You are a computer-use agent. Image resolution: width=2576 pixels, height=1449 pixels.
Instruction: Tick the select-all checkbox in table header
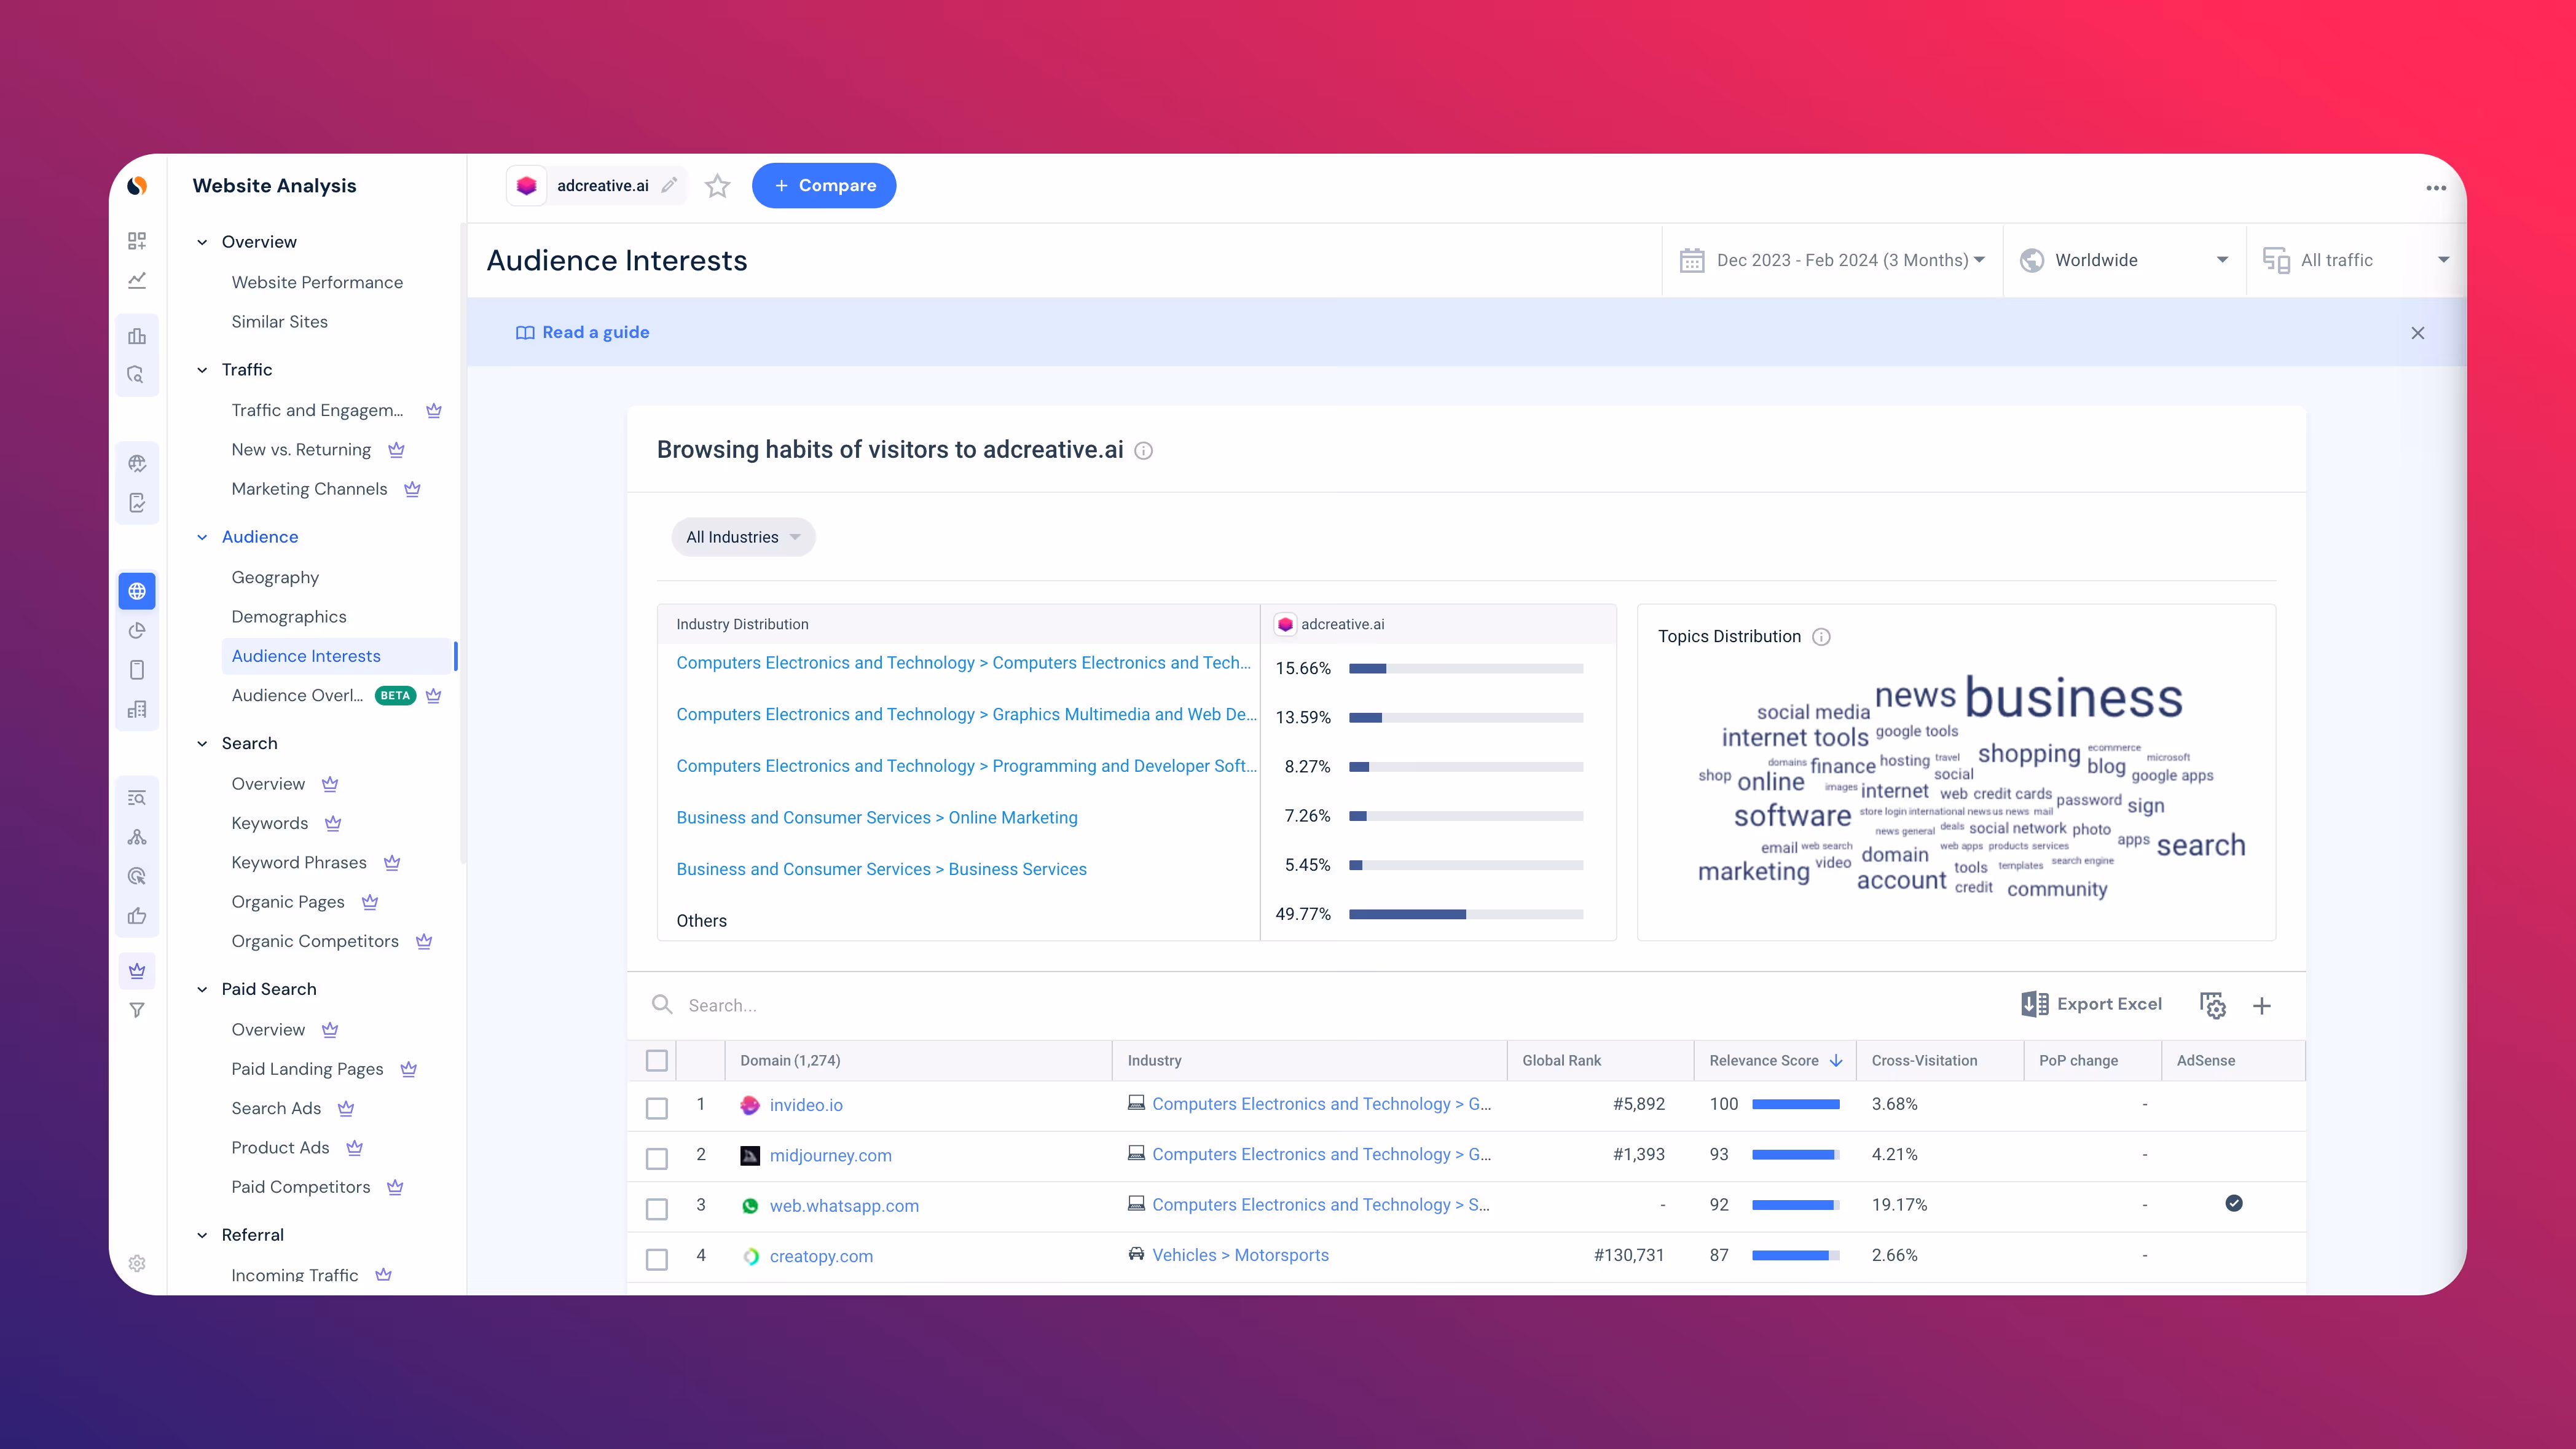[x=657, y=1061]
